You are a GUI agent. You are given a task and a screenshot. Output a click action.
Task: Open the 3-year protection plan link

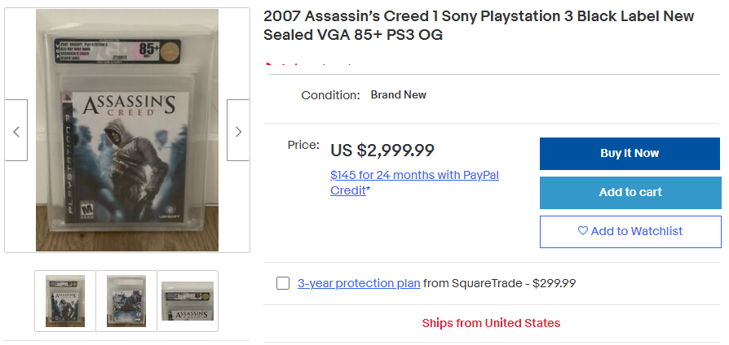click(359, 283)
